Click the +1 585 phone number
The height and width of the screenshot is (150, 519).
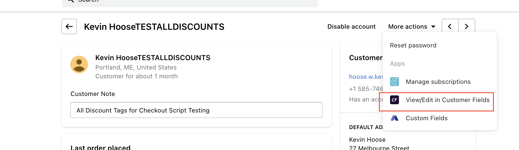click(366, 89)
